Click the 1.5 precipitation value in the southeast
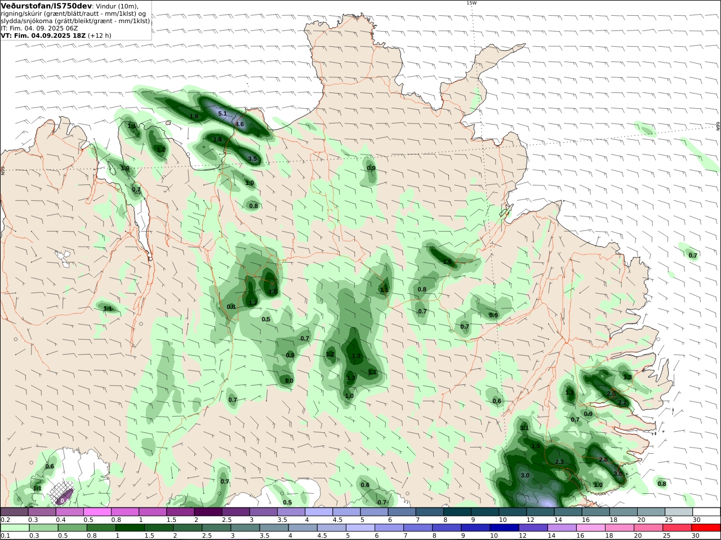 (x=536, y=446)
